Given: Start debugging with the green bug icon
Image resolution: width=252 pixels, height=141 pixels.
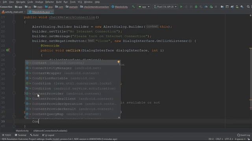Looking at the screenshot, I should [196, 7].
